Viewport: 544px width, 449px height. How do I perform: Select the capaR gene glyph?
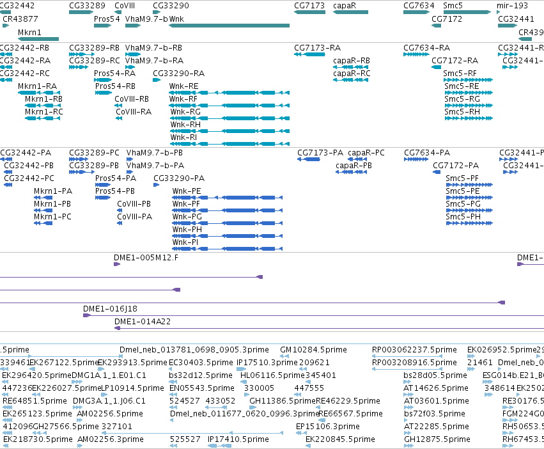[x=350, y=12]
